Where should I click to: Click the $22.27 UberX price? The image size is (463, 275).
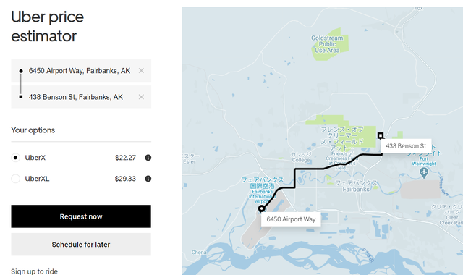[x=125, y=158]
